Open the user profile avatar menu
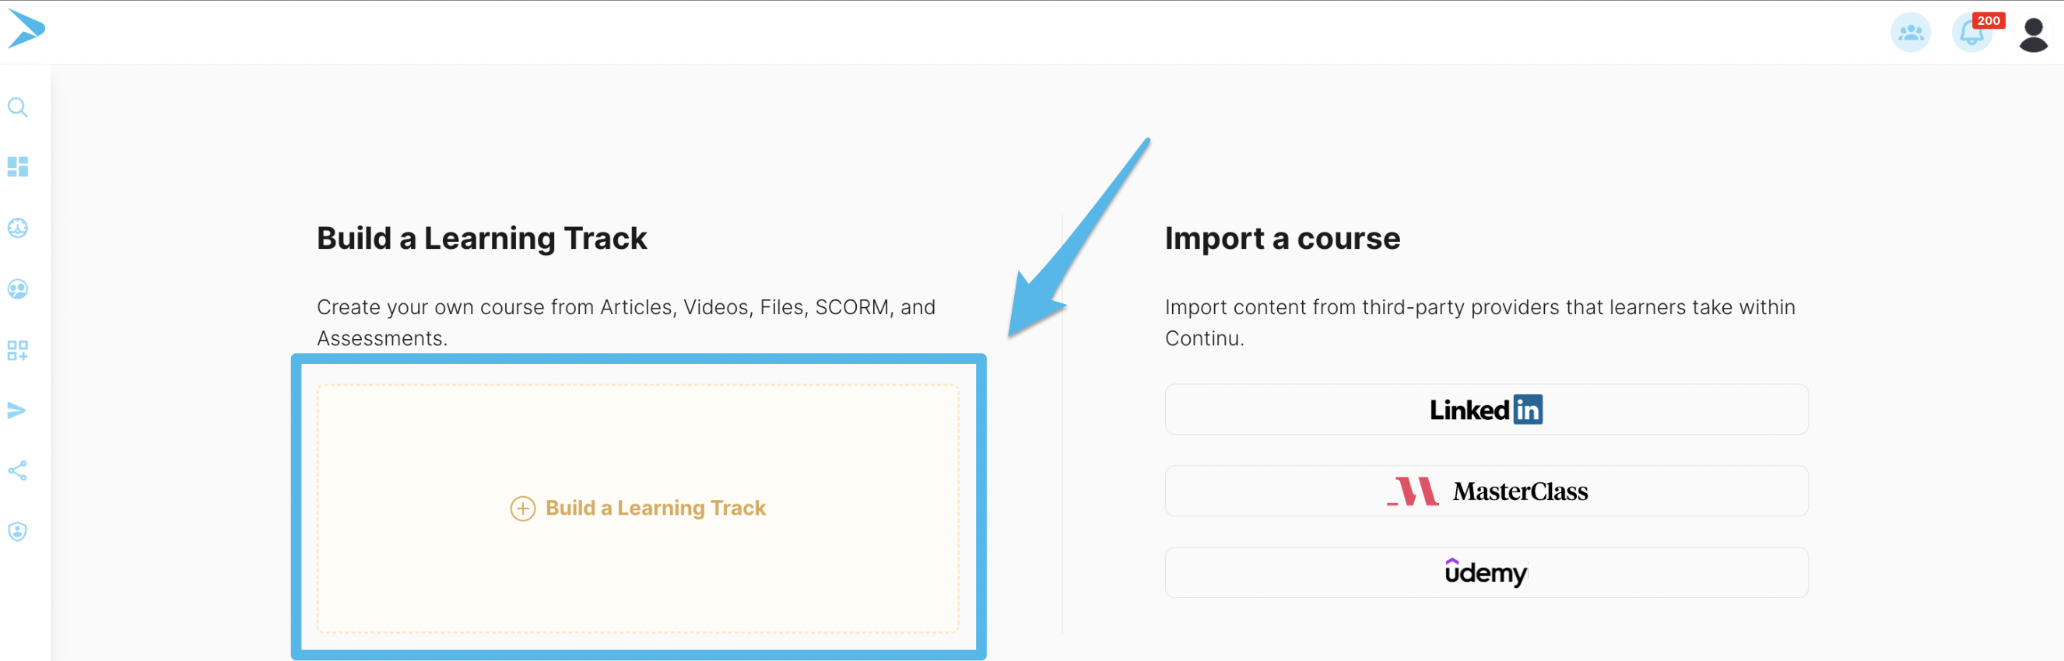Image resolution: width=2064 pixels, height=661 pixels. tap(2033, 34)
